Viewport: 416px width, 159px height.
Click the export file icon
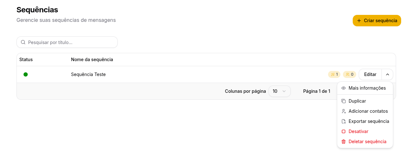pyautogui.click(x=344, y=121)
